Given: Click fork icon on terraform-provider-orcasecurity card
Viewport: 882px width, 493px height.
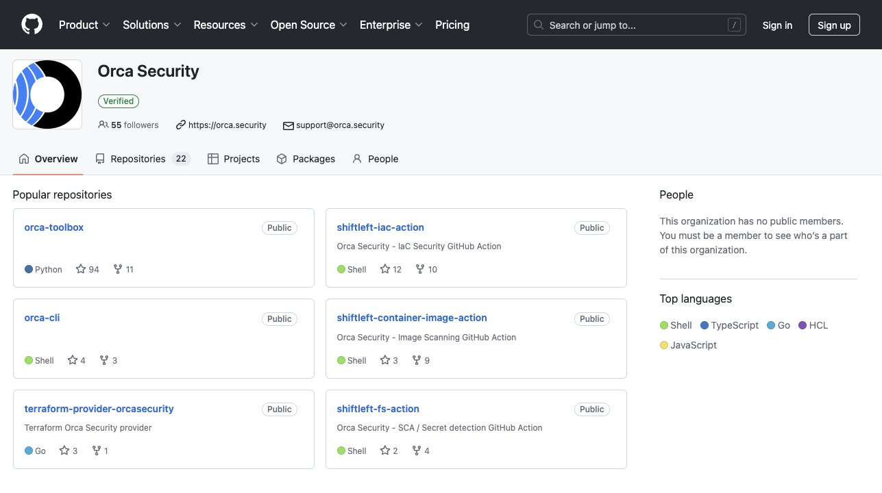Looking at the screenshot, I should pos(97,451).
